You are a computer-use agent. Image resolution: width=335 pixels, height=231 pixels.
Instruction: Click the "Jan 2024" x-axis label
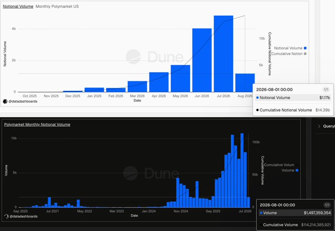149,211
